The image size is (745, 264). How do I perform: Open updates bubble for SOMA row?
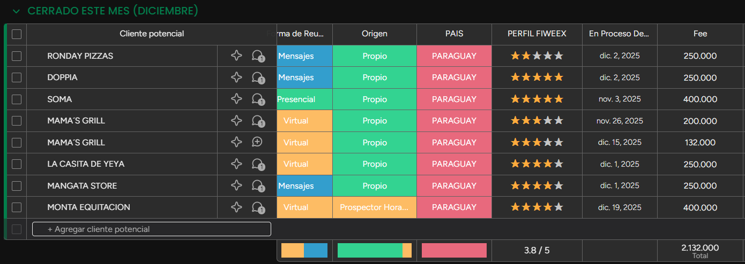pyautogui.click(x=258, y=99)
